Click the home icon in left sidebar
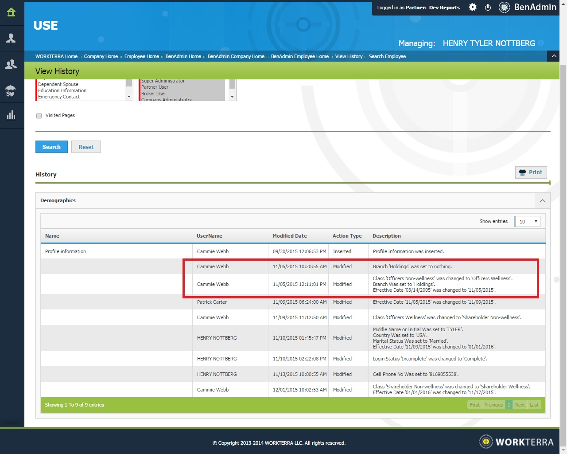This screenshot has height=454, width=567. click(x=12, y=12)
